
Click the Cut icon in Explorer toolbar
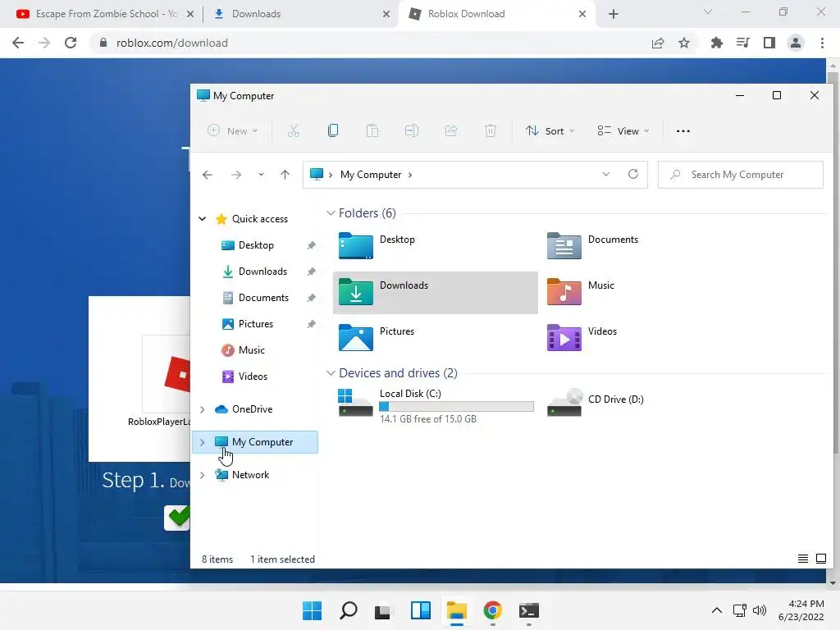293,130
